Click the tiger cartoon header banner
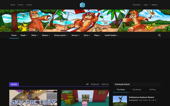Image resolution: width=170 pixels, height=106 pixels. tap(85, 21)
